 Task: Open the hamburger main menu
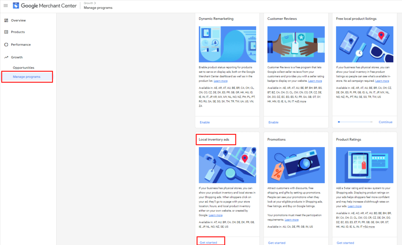6,6
